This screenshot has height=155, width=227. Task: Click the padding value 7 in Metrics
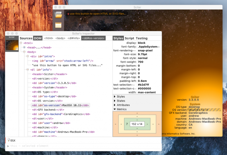(127, 124)
